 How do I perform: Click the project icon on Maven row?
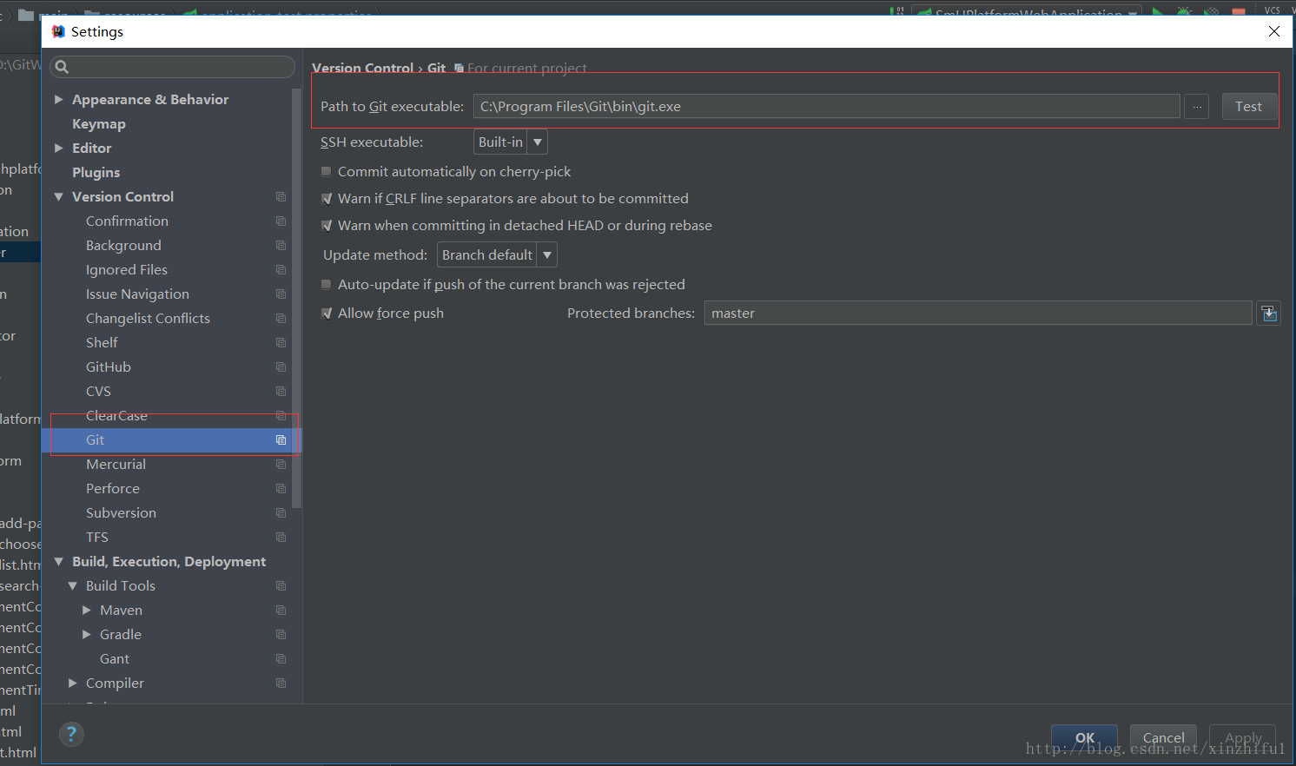click(281, 611)
